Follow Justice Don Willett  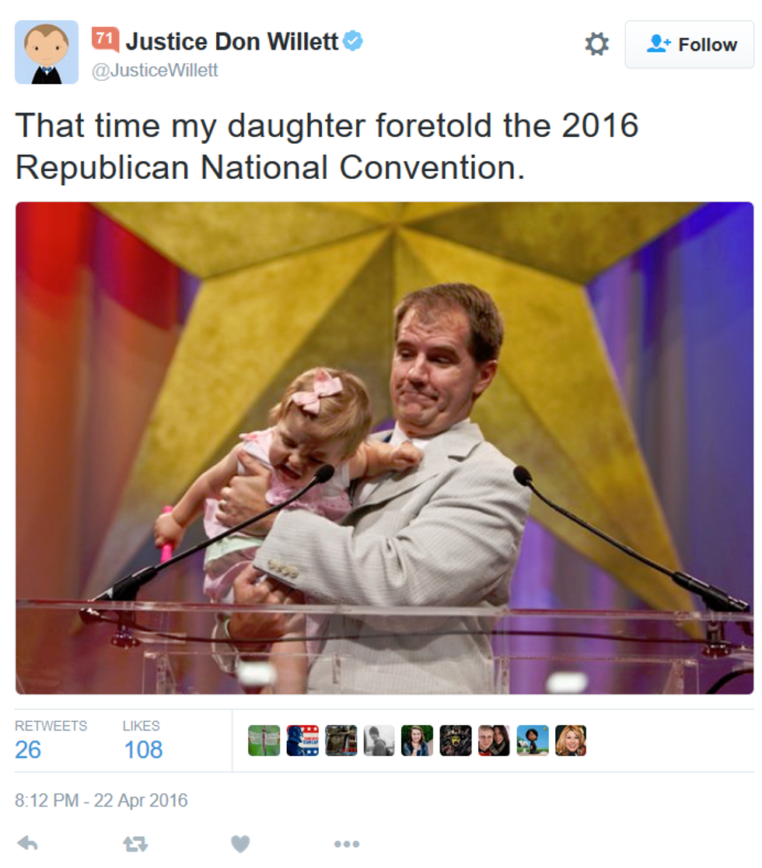[690, 44]
